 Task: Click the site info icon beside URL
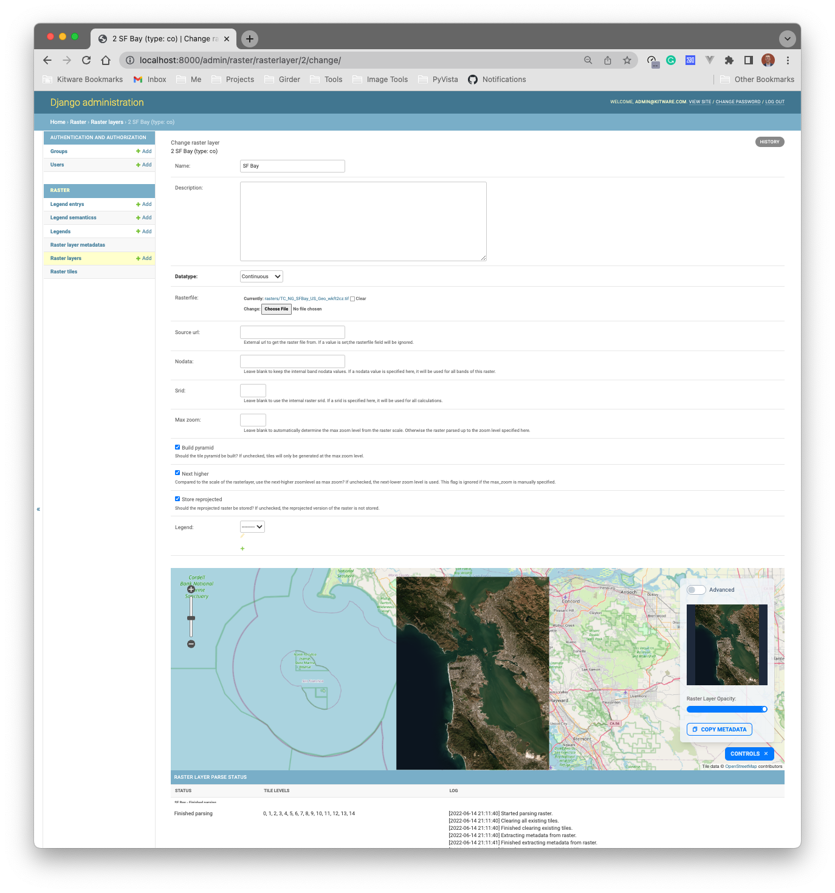click(129, 60)
